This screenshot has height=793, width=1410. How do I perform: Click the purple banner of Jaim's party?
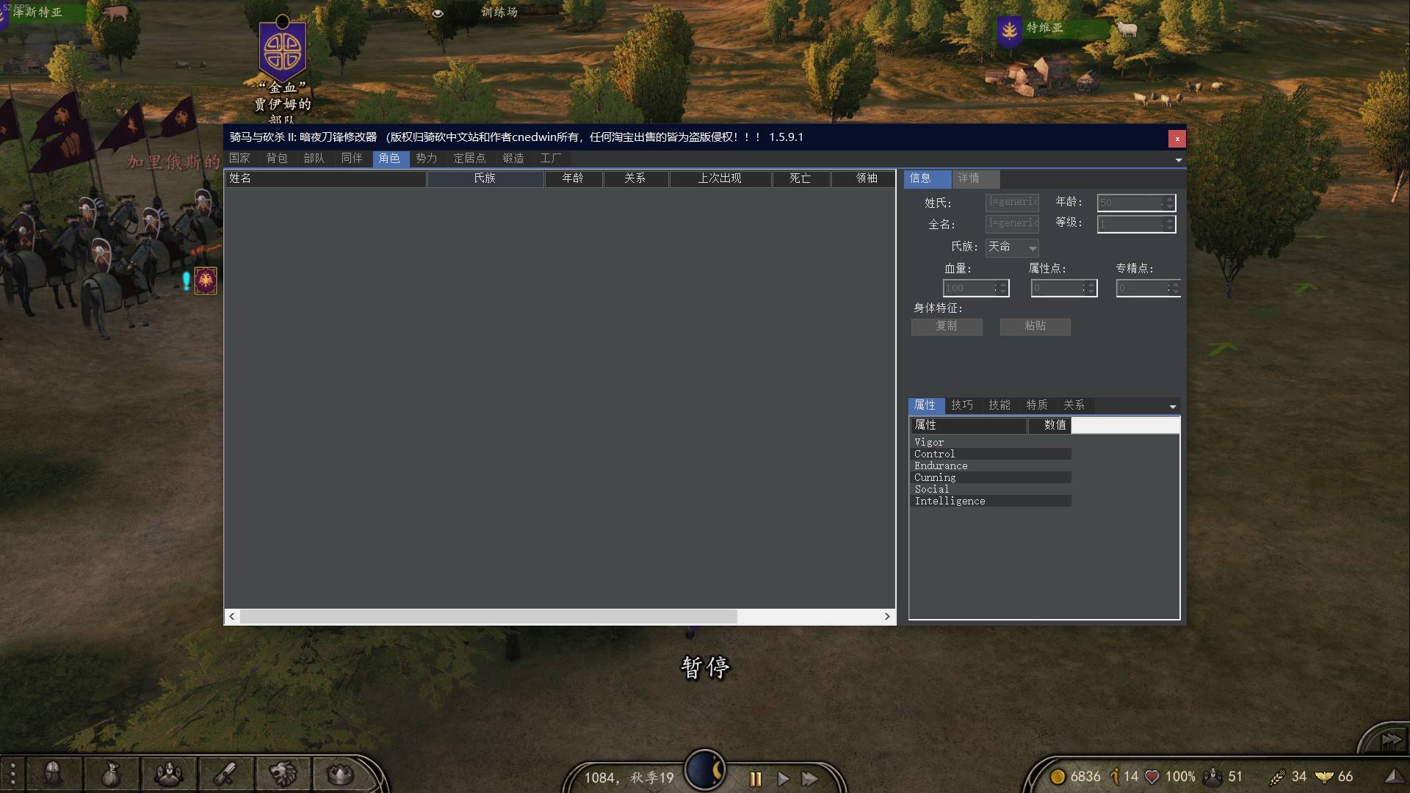pos(283,50)
